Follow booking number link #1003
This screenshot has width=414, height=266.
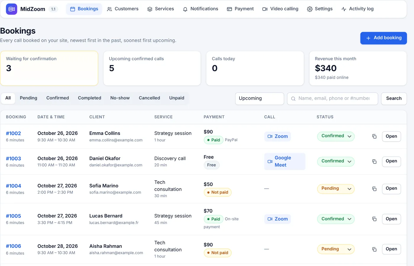13,159
